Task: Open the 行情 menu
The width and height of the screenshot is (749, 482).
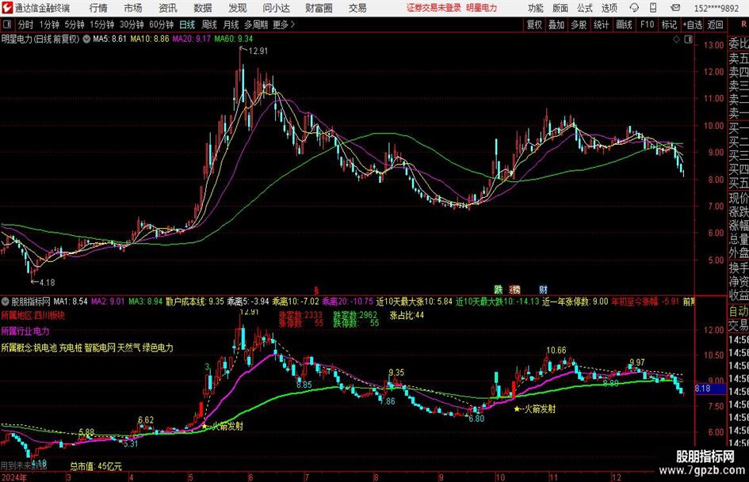Action: click(98, 8)
